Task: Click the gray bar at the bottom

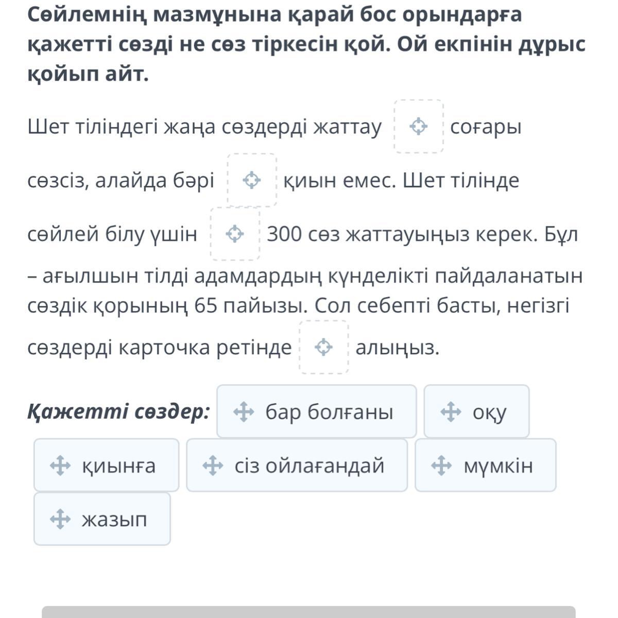Action: tap(308, 612)
